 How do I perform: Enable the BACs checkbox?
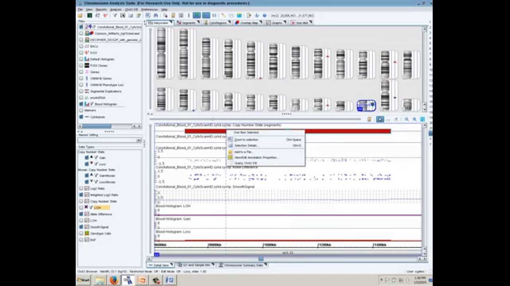coord(81,46)
